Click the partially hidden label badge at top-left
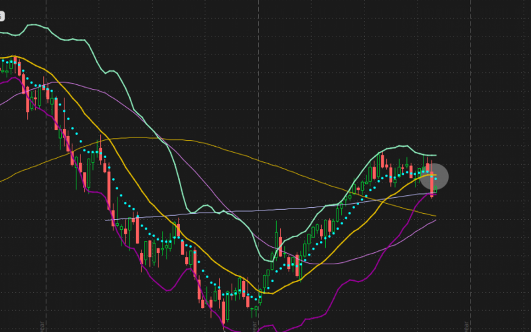531x332 pixels. coord(2,16)
